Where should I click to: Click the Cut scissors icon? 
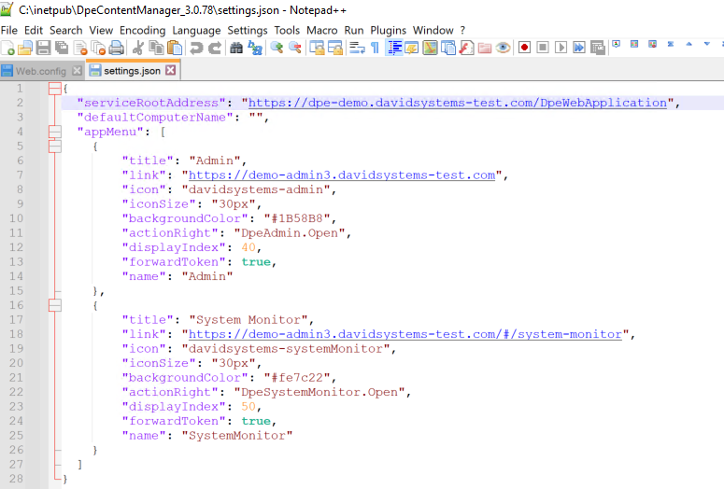[138, 48]
